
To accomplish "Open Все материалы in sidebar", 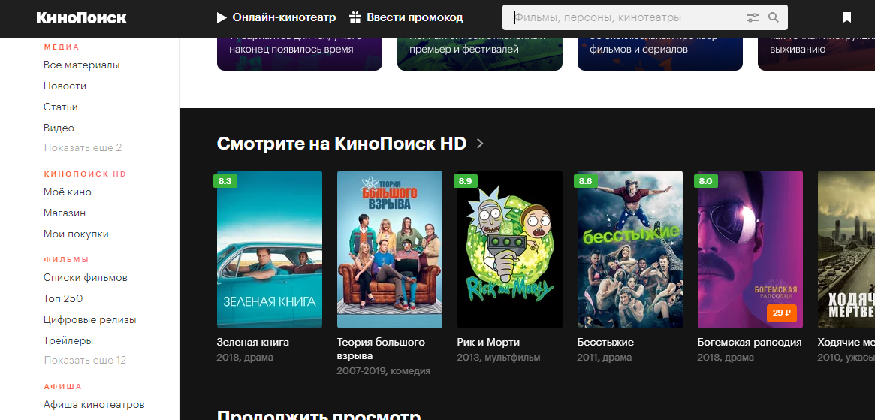I will 81,65.
